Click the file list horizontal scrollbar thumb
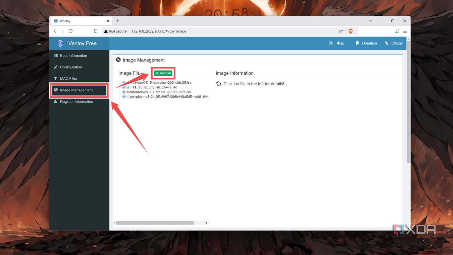453x255 pixels. [155, 223]
